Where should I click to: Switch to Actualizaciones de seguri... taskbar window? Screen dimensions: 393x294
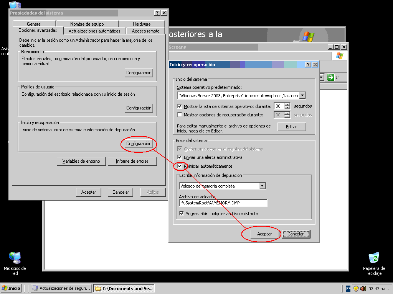point(61,288)
